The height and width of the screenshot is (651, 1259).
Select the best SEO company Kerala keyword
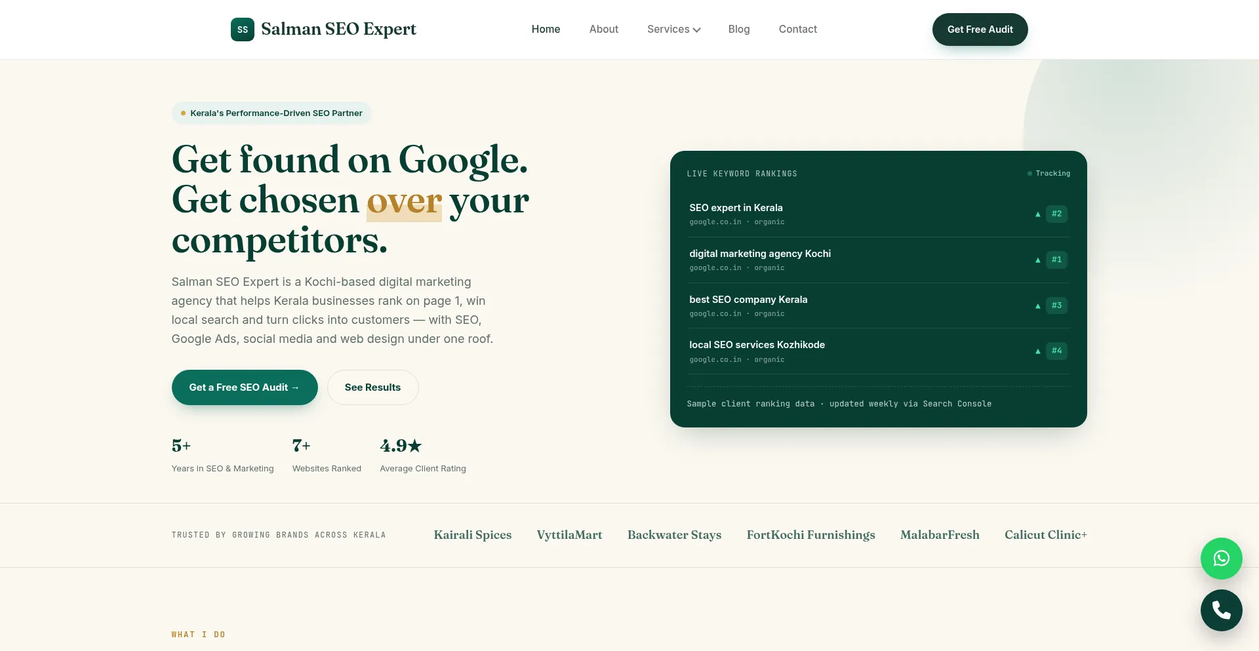tap(748, 300)
